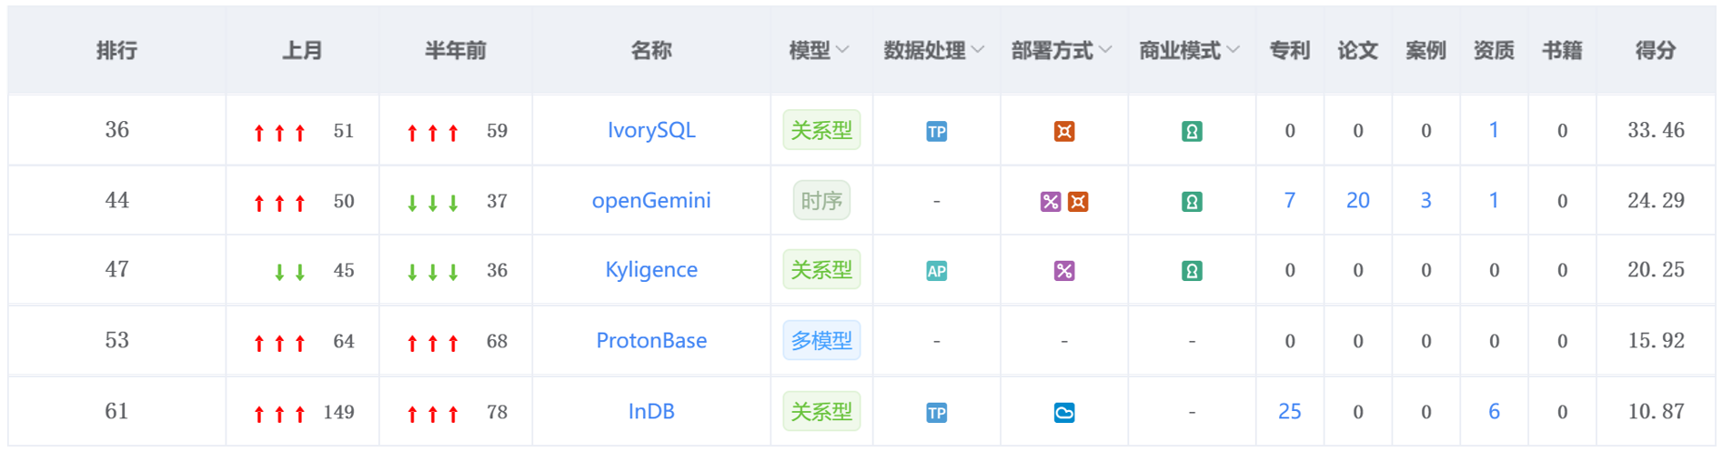Viewport: 1722px width, 452px height.
Task: Click orange deployment icon in openGemini row
Action: (1078, 202)
